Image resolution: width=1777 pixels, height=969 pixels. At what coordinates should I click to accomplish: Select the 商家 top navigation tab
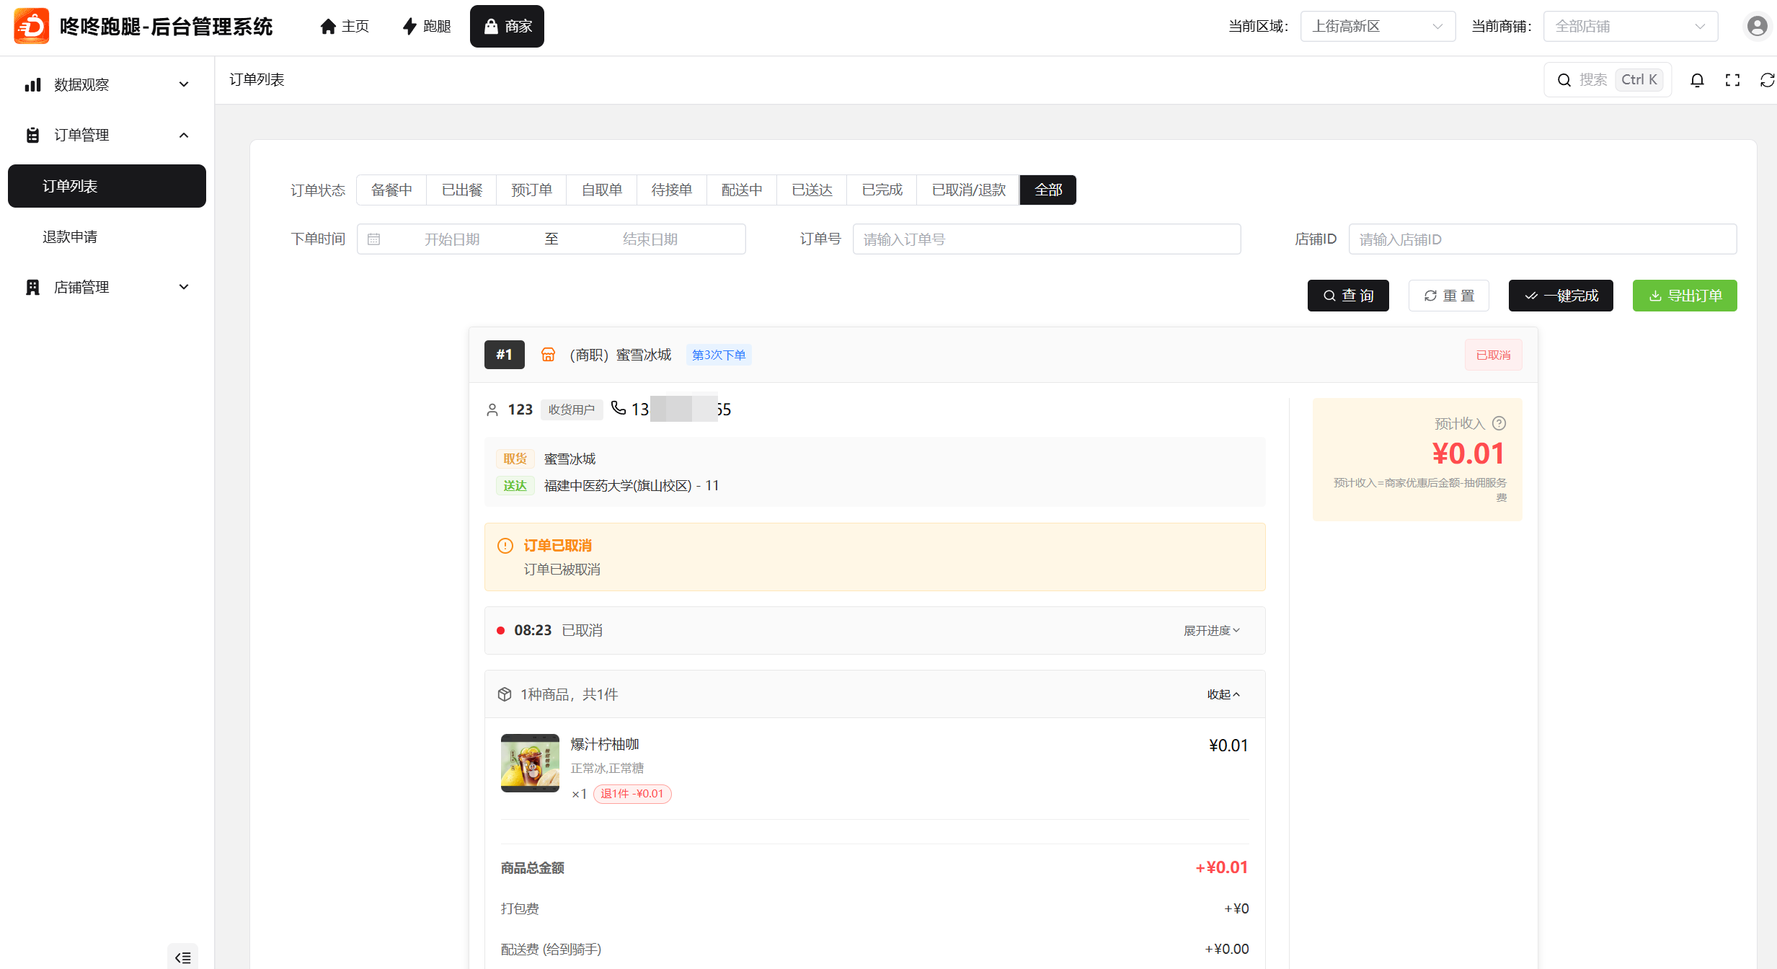point(507,27)
